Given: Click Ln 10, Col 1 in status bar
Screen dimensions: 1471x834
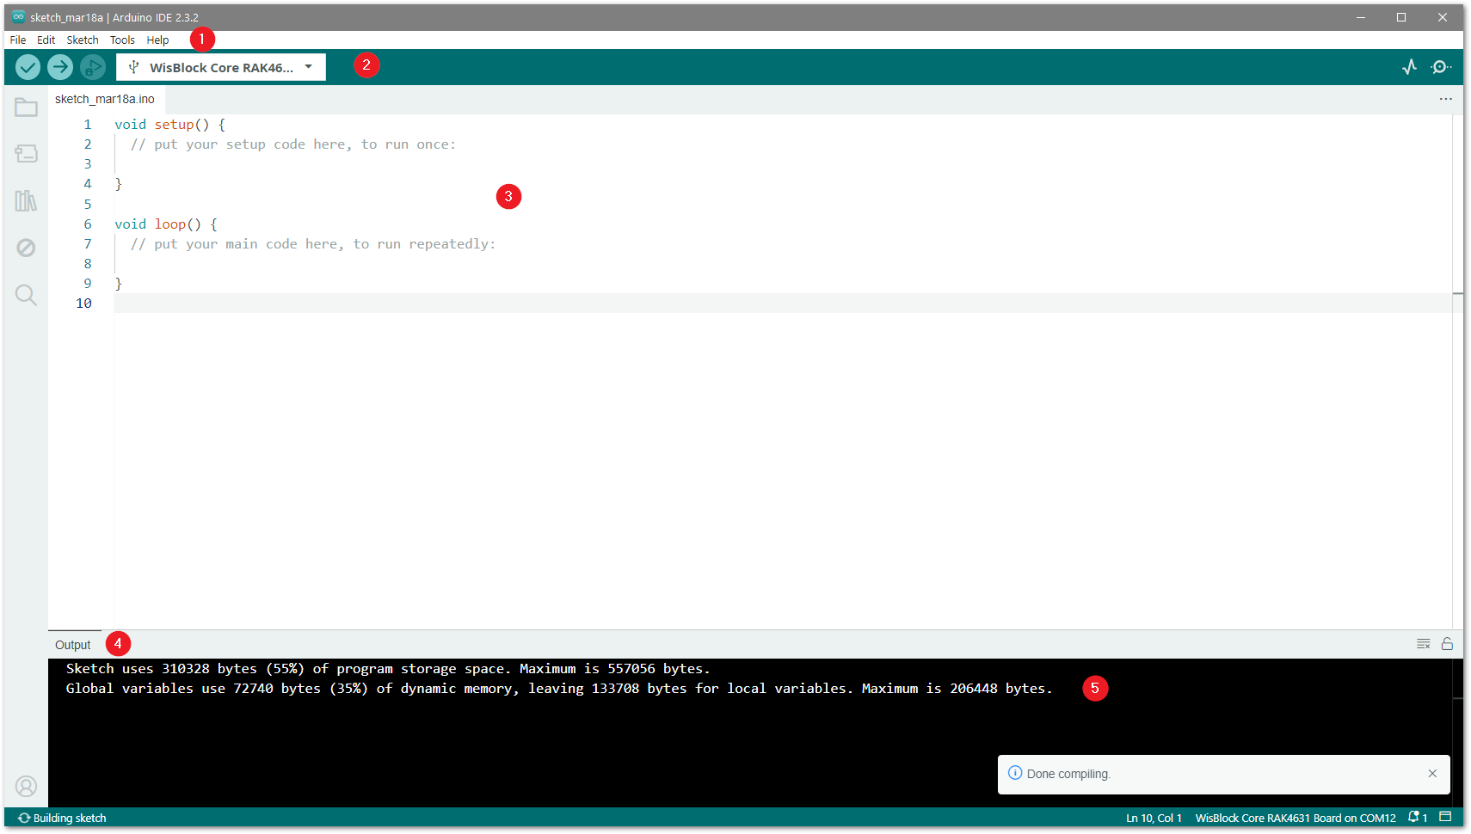Looking at the screenshot, I should 1154,818.
